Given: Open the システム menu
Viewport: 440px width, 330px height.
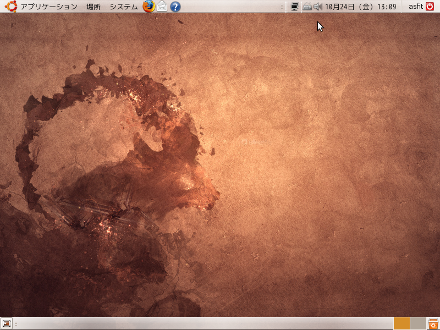Looking at the screenshot, I should 124,7.
